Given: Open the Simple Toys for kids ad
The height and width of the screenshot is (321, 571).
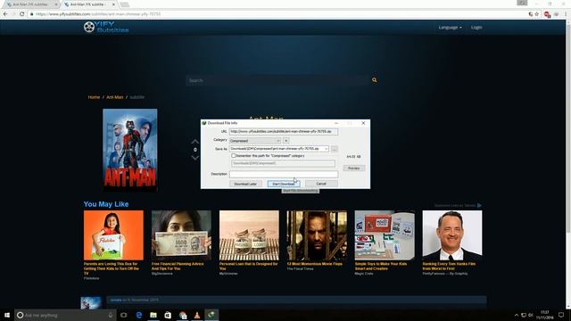Looking at the screenshot, I should pos(385,235).
